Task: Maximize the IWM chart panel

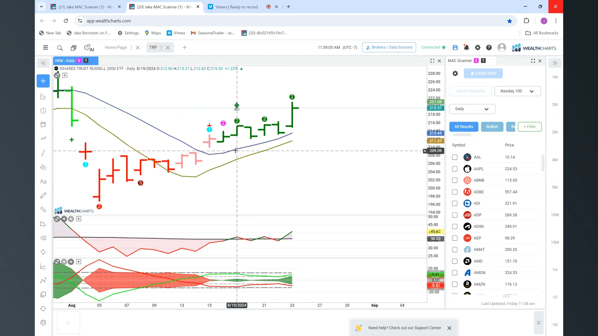Action: [x=432, y=61]
